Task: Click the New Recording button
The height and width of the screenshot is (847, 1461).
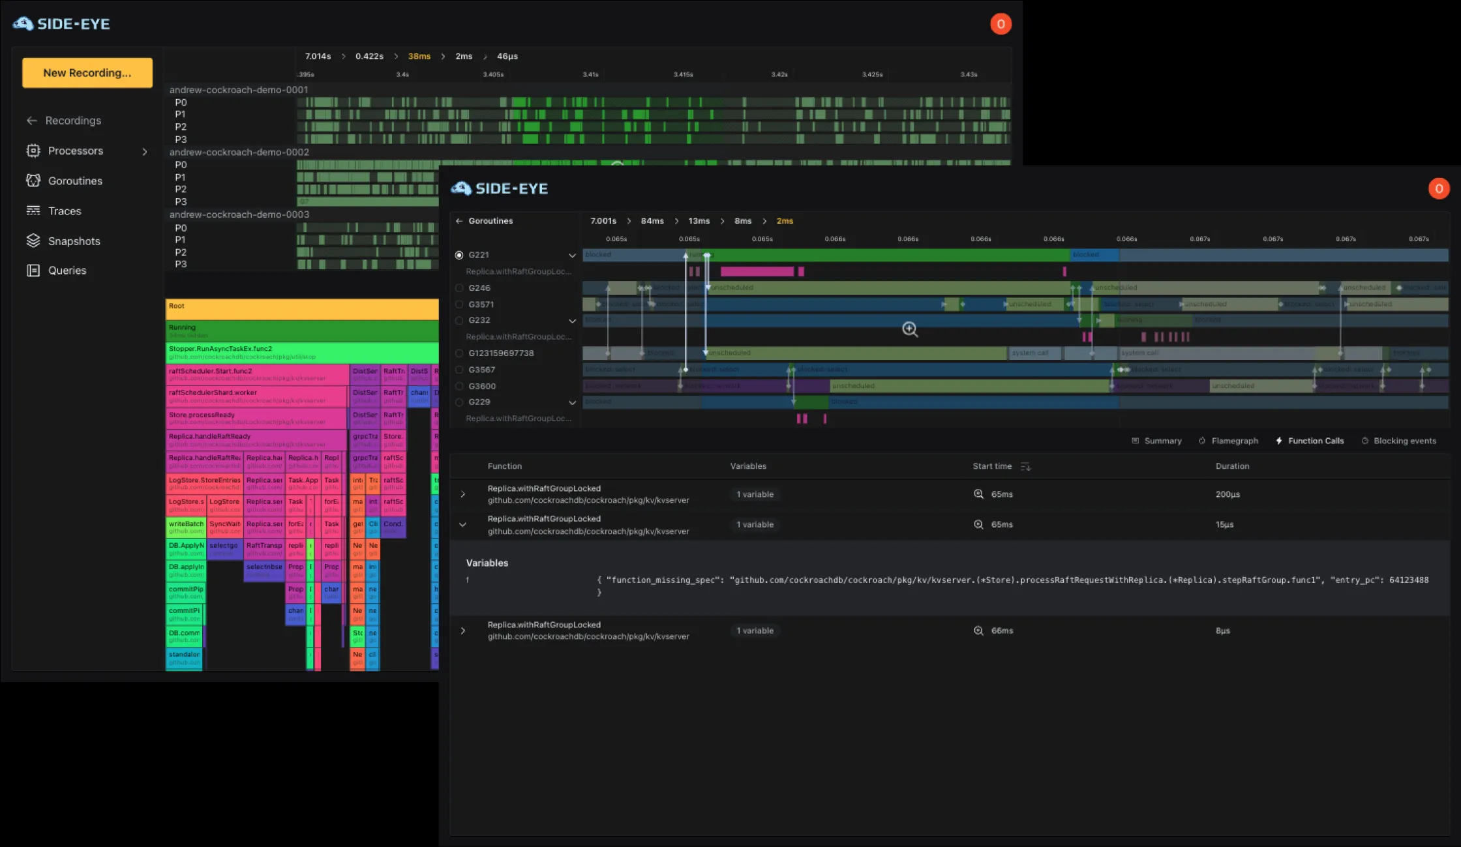Action: [87, 72]
